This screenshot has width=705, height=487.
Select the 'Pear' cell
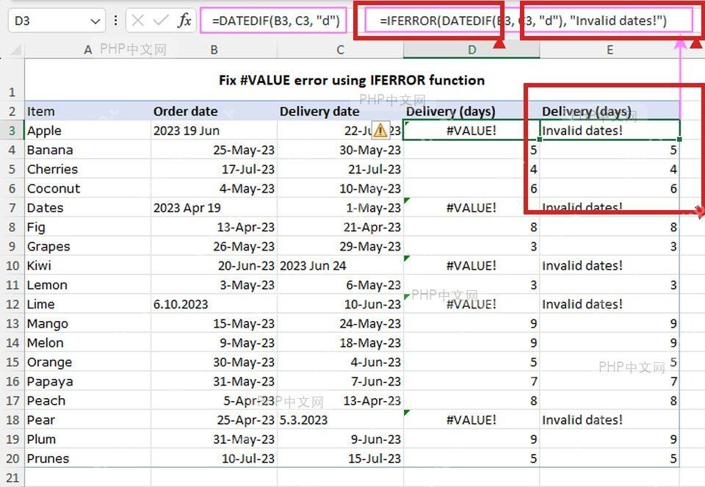point(87,420)
